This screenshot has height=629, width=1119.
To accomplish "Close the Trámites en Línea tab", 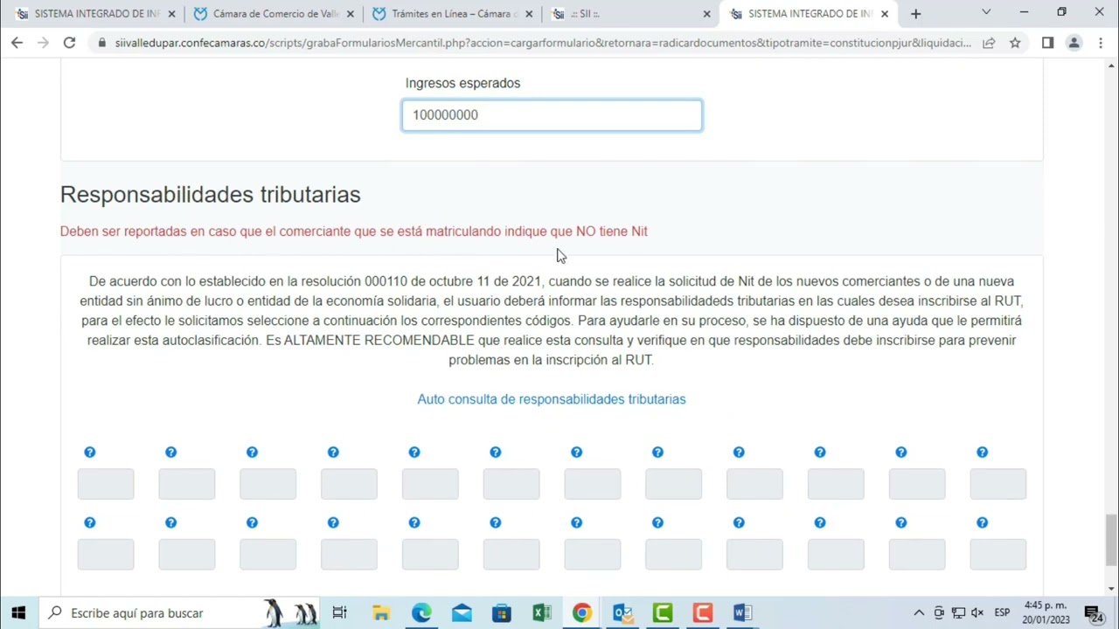I will [529, 14].
